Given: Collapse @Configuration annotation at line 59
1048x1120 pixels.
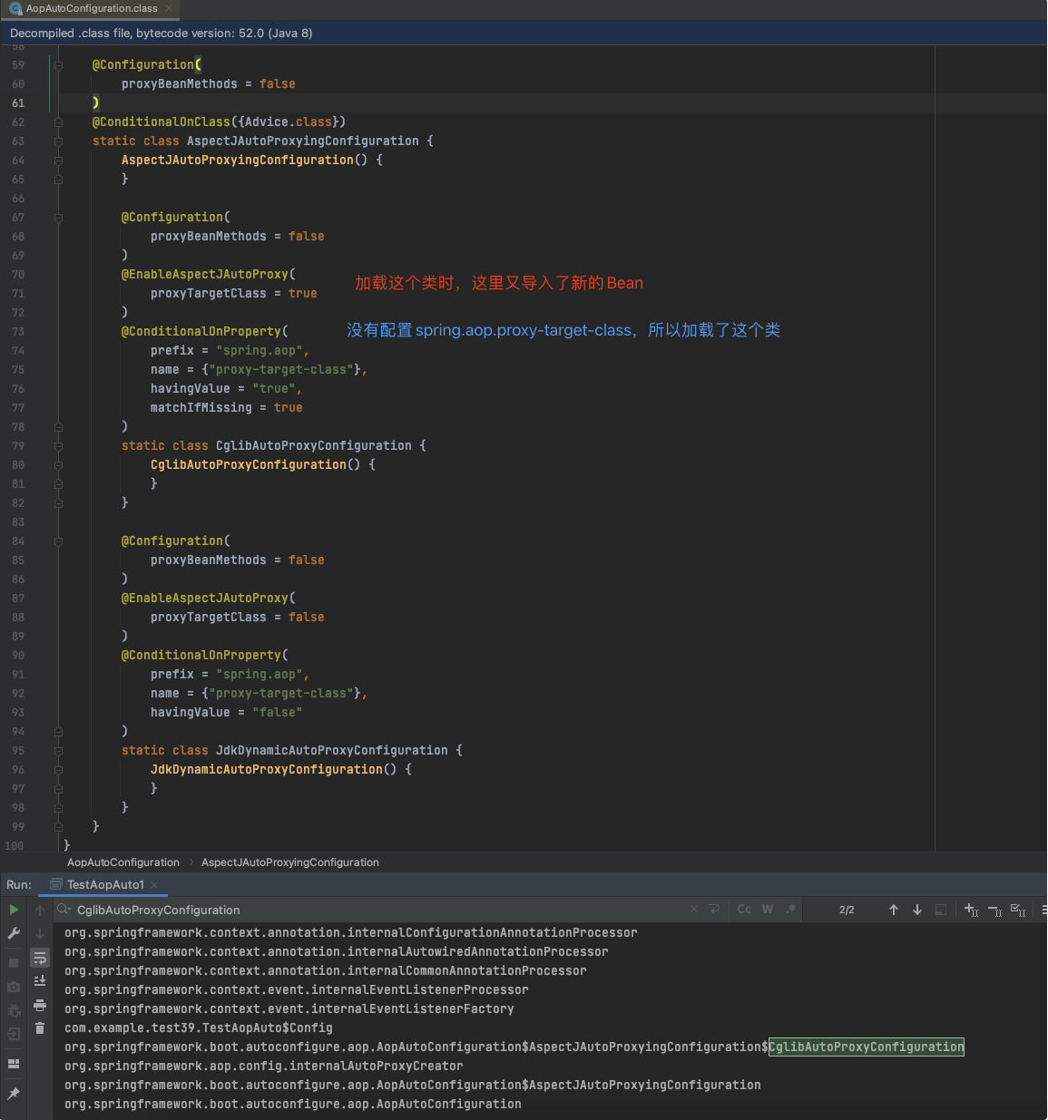Looking at the screenshot, I should (58, 65).
